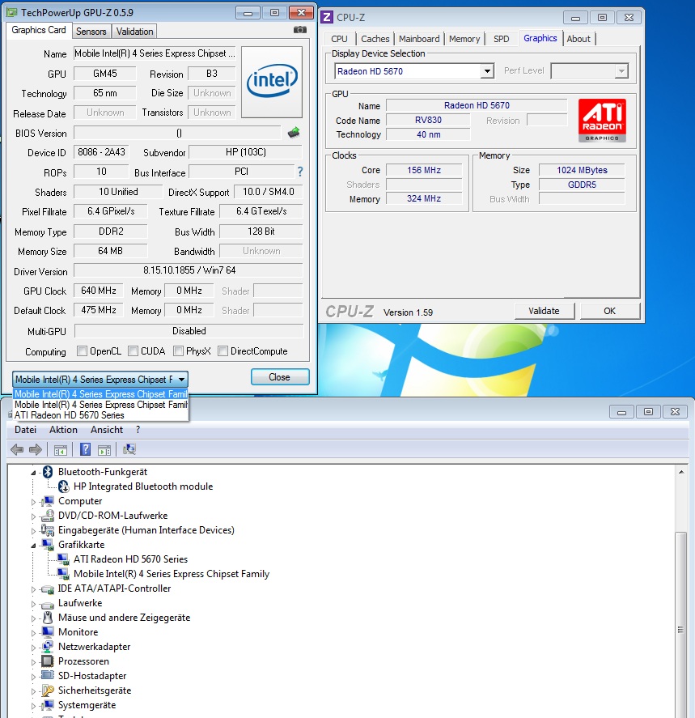Toggle the OpenCL checkbox
Viewport: 695px width, 718px height.
pyautogui.click(x=82, y=351)
